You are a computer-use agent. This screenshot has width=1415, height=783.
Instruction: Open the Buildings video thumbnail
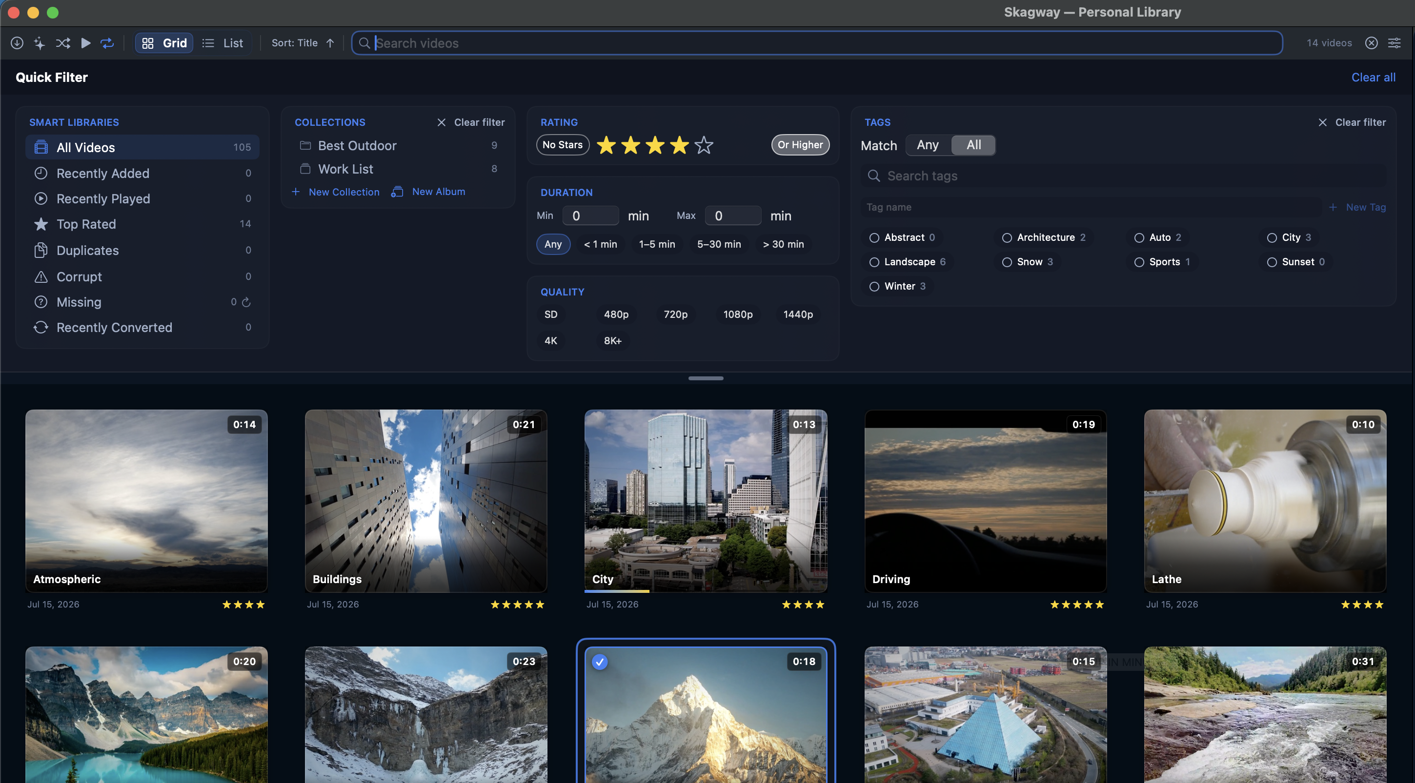[x=425, y=500]
